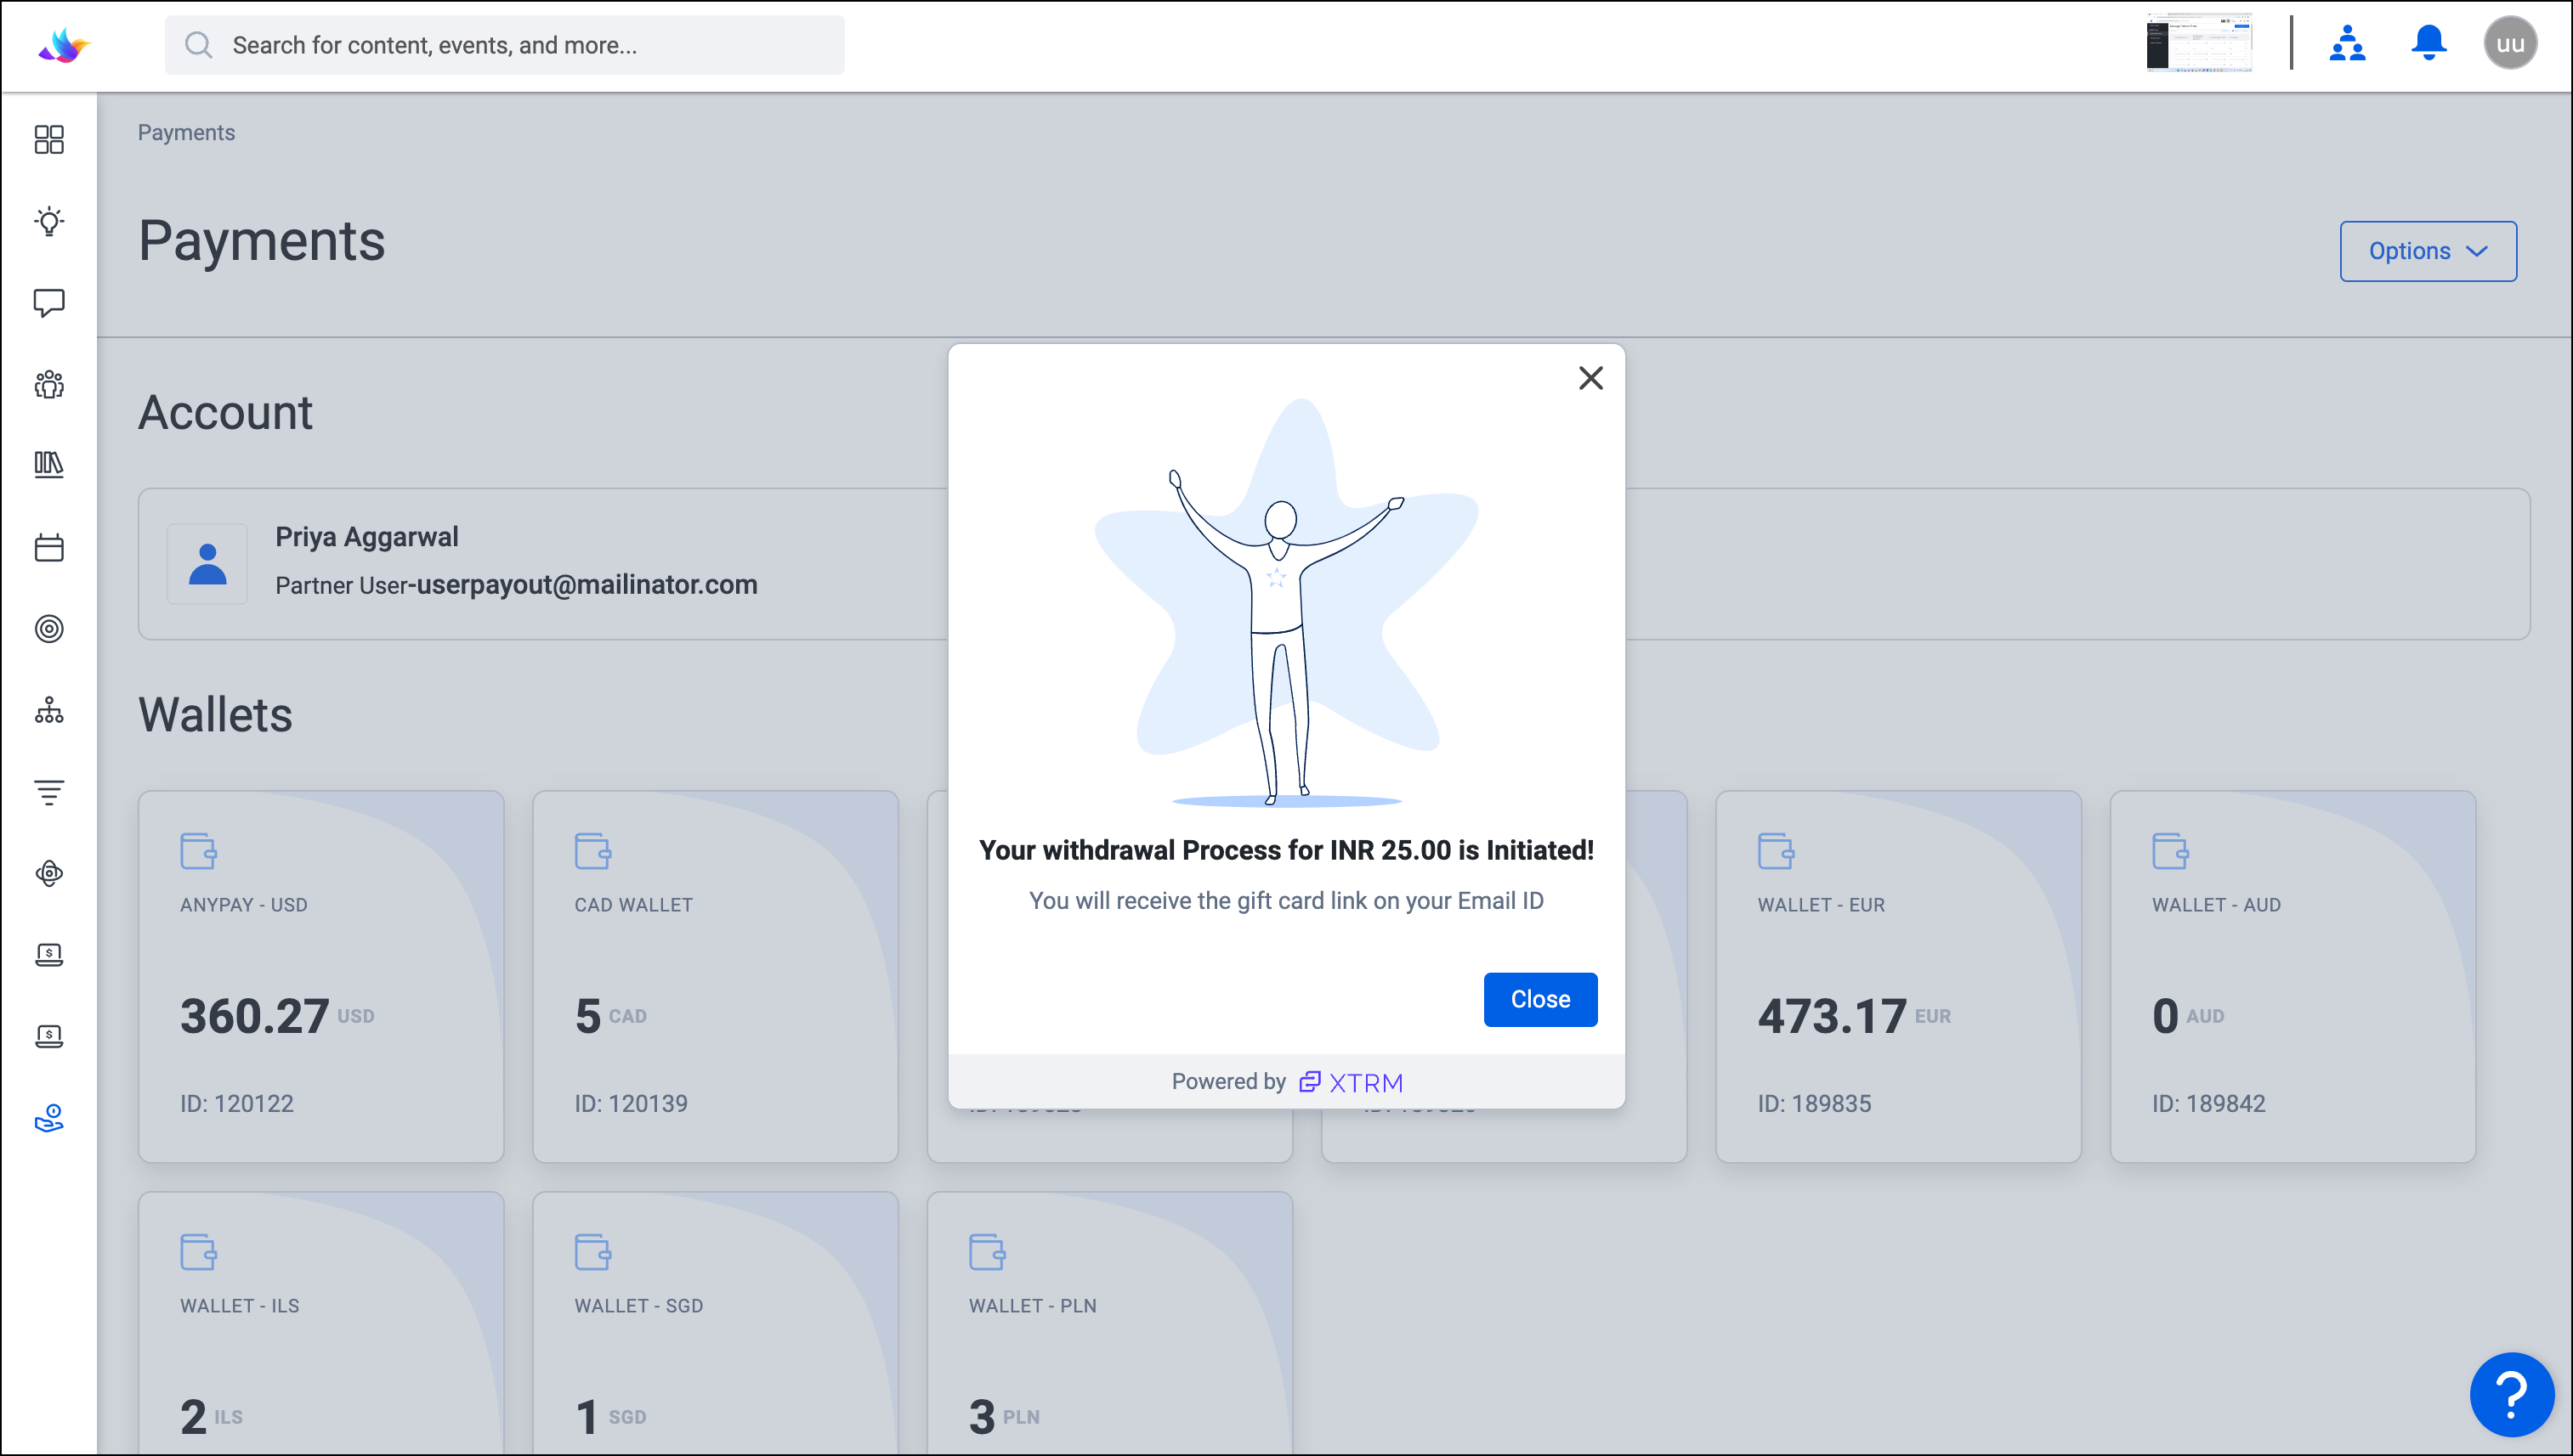
Task: Click the CAD WALLET wallet icon
Action: (x=592, y=851)
